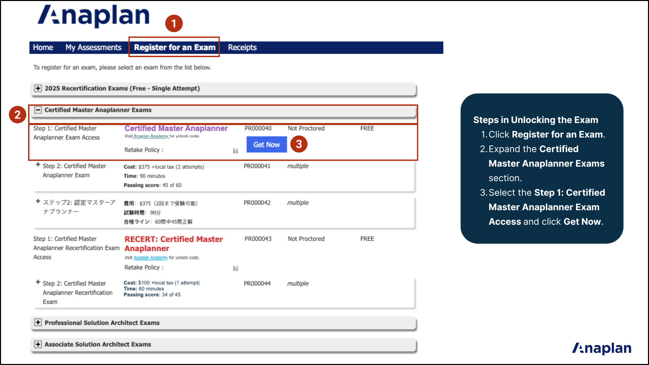Click the Anaplan logo at top left

click(x=94, y=16)
